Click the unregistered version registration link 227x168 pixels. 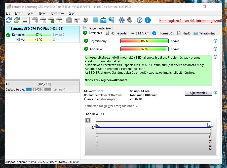(x=190, y=21)
